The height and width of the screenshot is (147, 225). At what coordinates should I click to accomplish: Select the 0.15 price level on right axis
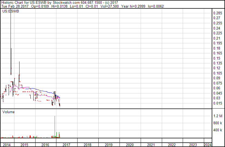pyautogui.click(x=217, y=58)
